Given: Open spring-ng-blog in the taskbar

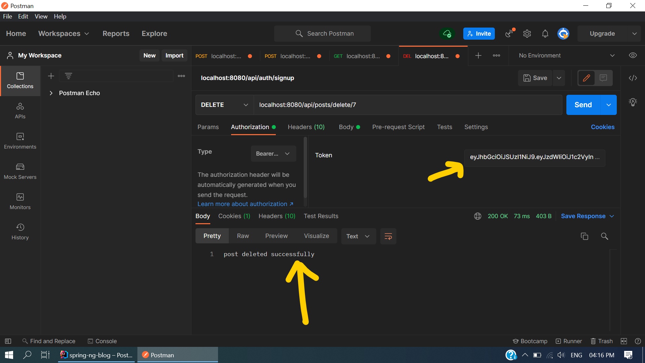Looking at the screenshot, I should pyautogui.click(x=97, y=355).
